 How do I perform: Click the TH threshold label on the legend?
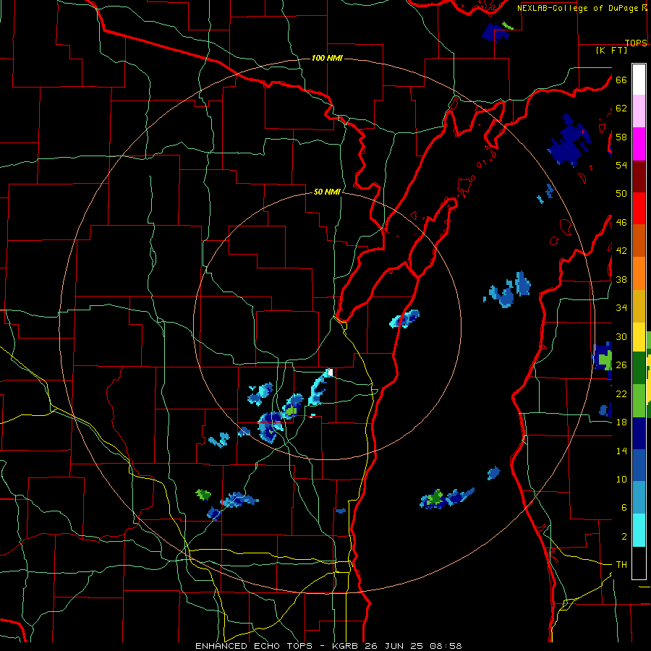click(621, 565)
